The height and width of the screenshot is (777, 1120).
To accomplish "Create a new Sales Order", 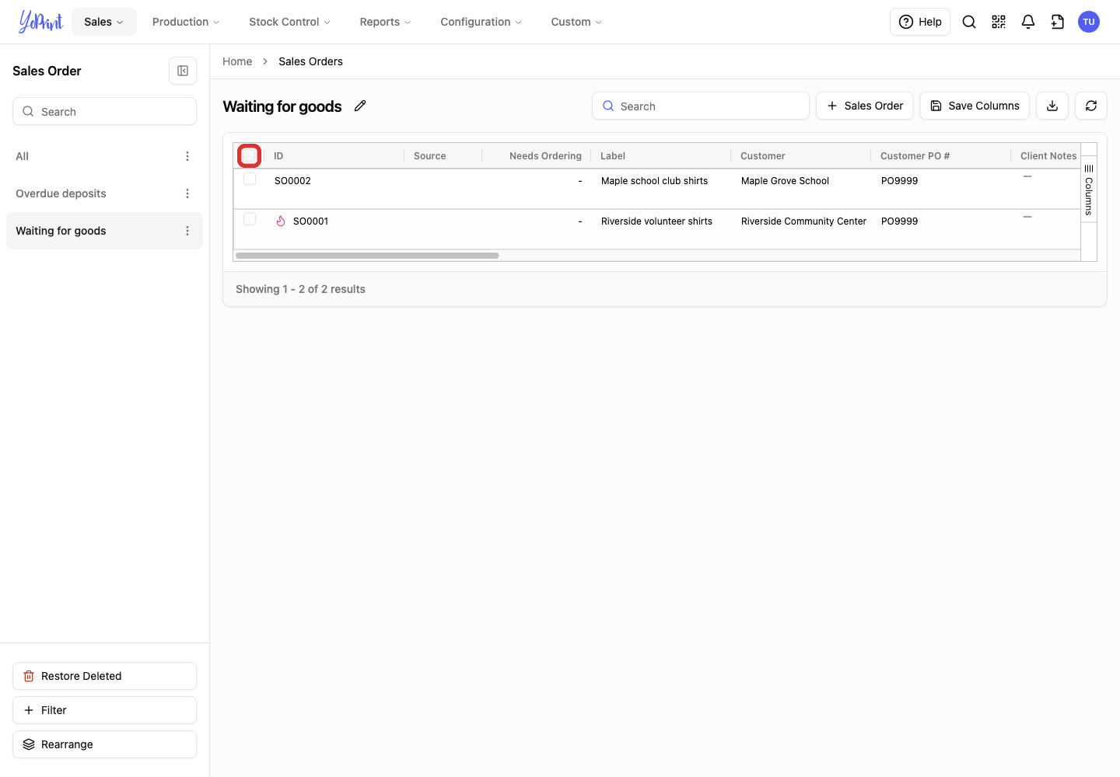I will pyautogui.click(x=865, y=106).
